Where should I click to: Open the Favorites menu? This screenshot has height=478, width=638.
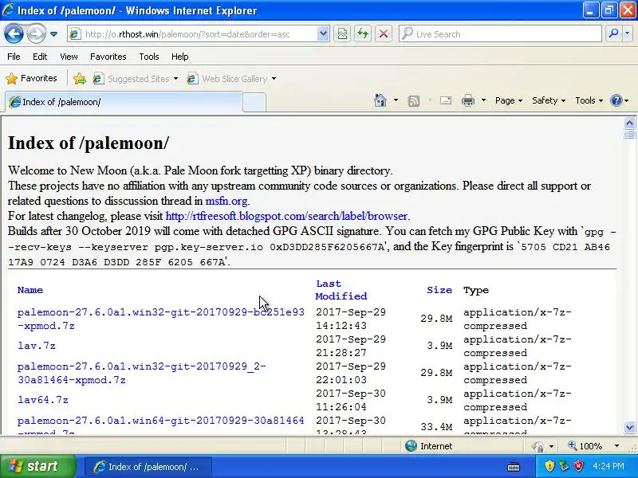pos(108,57)
